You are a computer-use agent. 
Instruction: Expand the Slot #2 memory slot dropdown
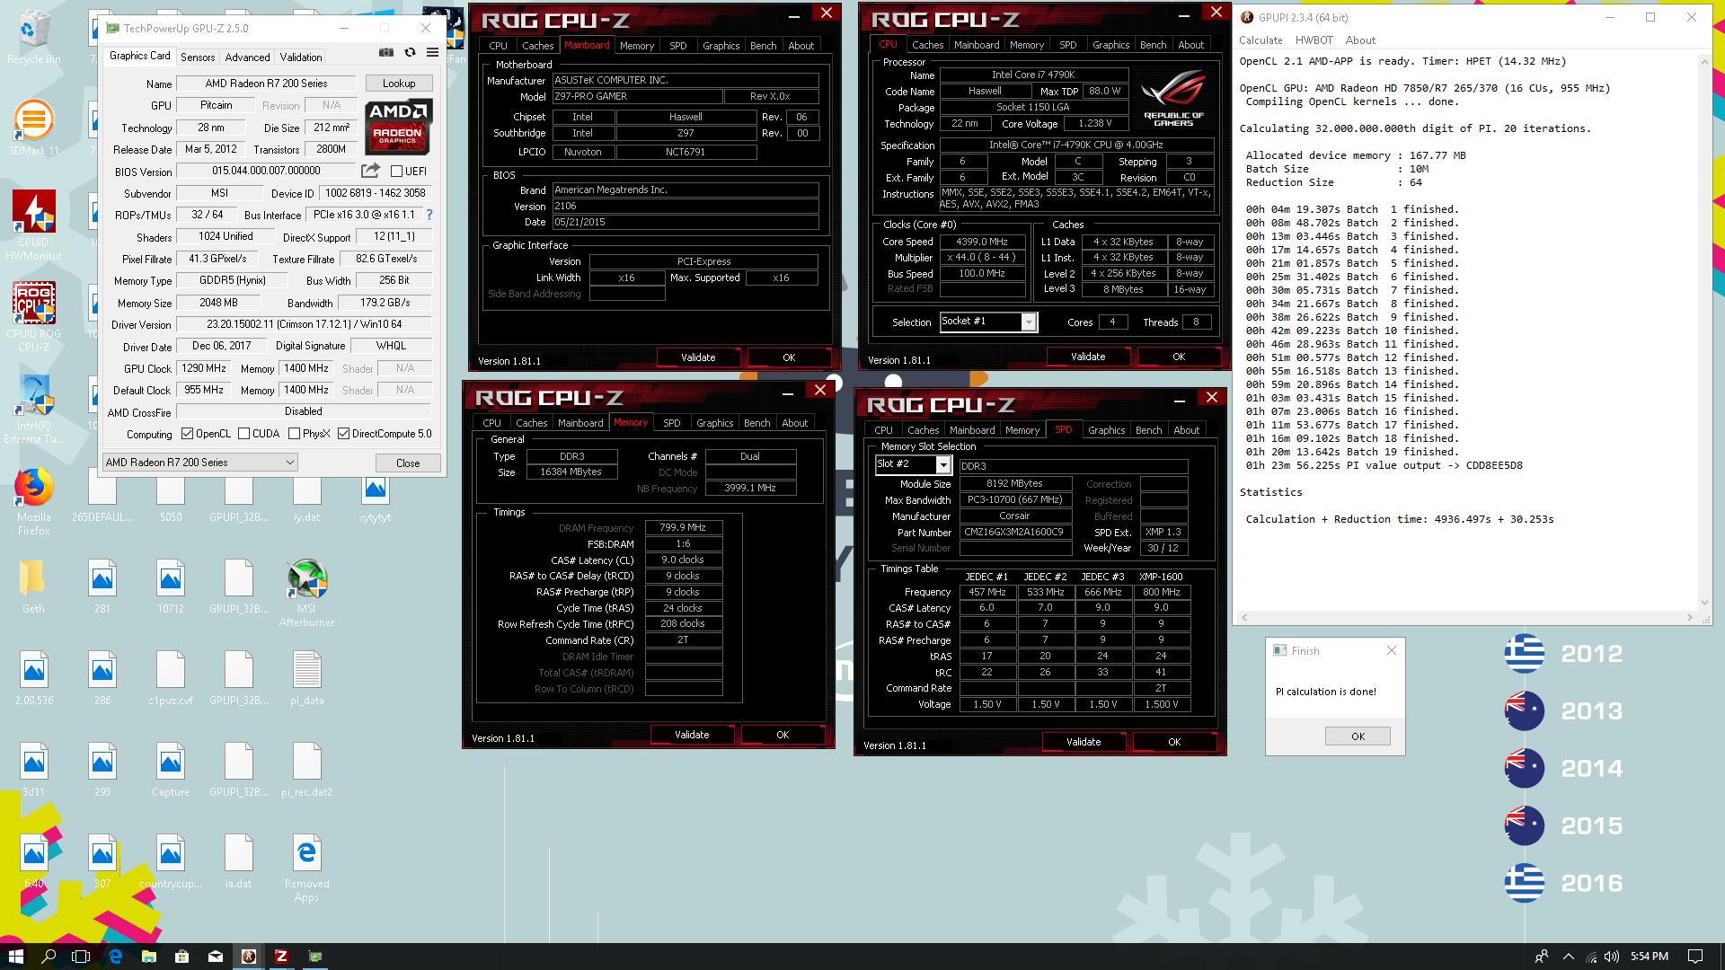[x=942, y=464]
